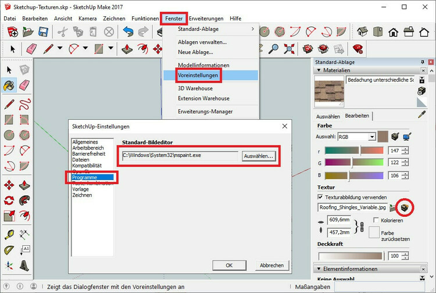436x293 pixels.
Task: Click Auswählen... button for image editor
Action: pos(259,156)
